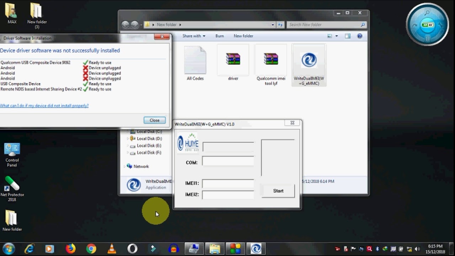455x256 pixels.
Task: Close the Driver Software Installation dialog via Close
Action: click(x=155, y=120)
